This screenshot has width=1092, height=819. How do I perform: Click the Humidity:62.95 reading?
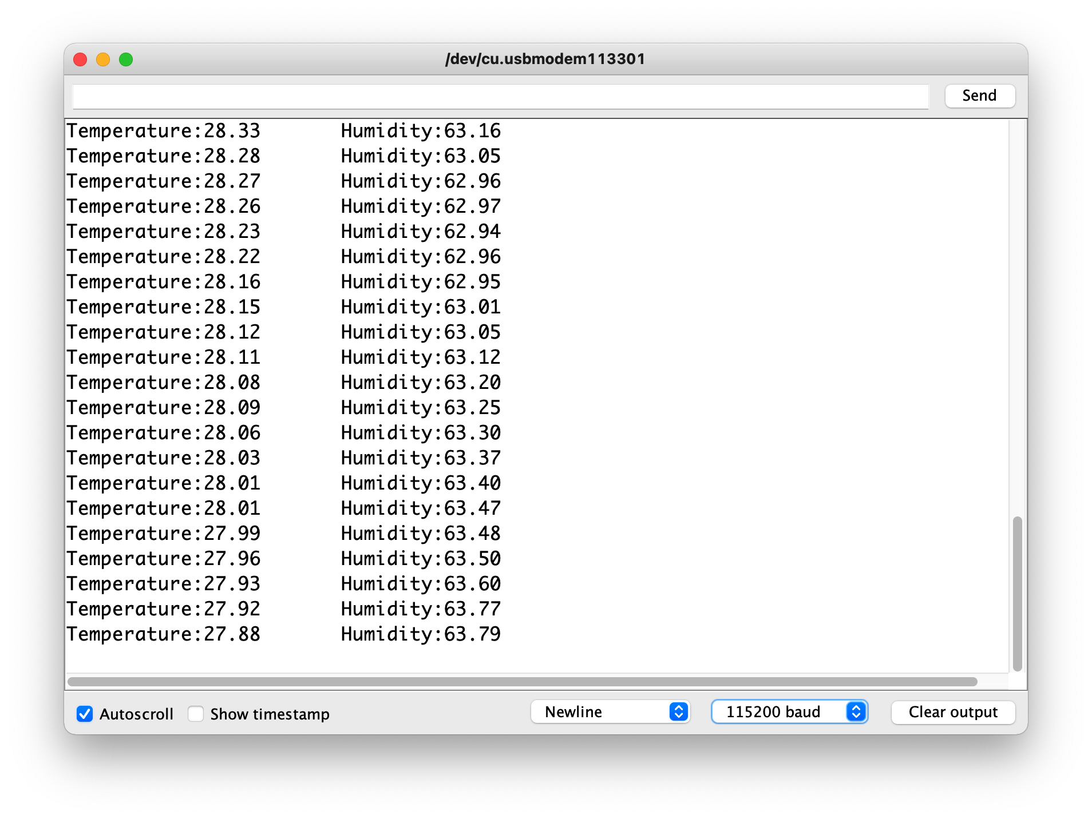[421, 282]
